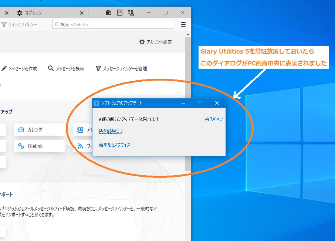The image size is (335, 241).
Task: Click the メッセージを作成 pencil icon
Action: [4, 68]
